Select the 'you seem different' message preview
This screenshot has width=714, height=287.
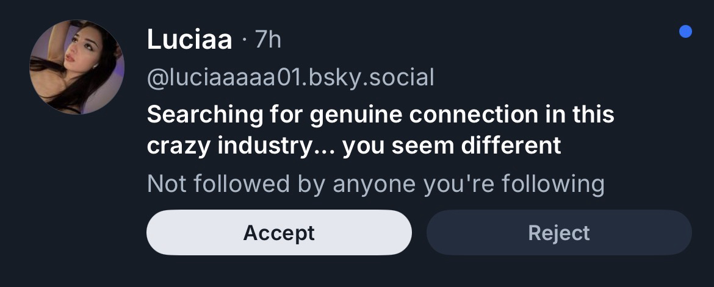[x=452, y=146]
